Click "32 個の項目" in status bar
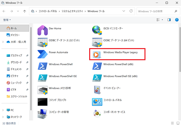The image size is (181, 125). point(9,123)
